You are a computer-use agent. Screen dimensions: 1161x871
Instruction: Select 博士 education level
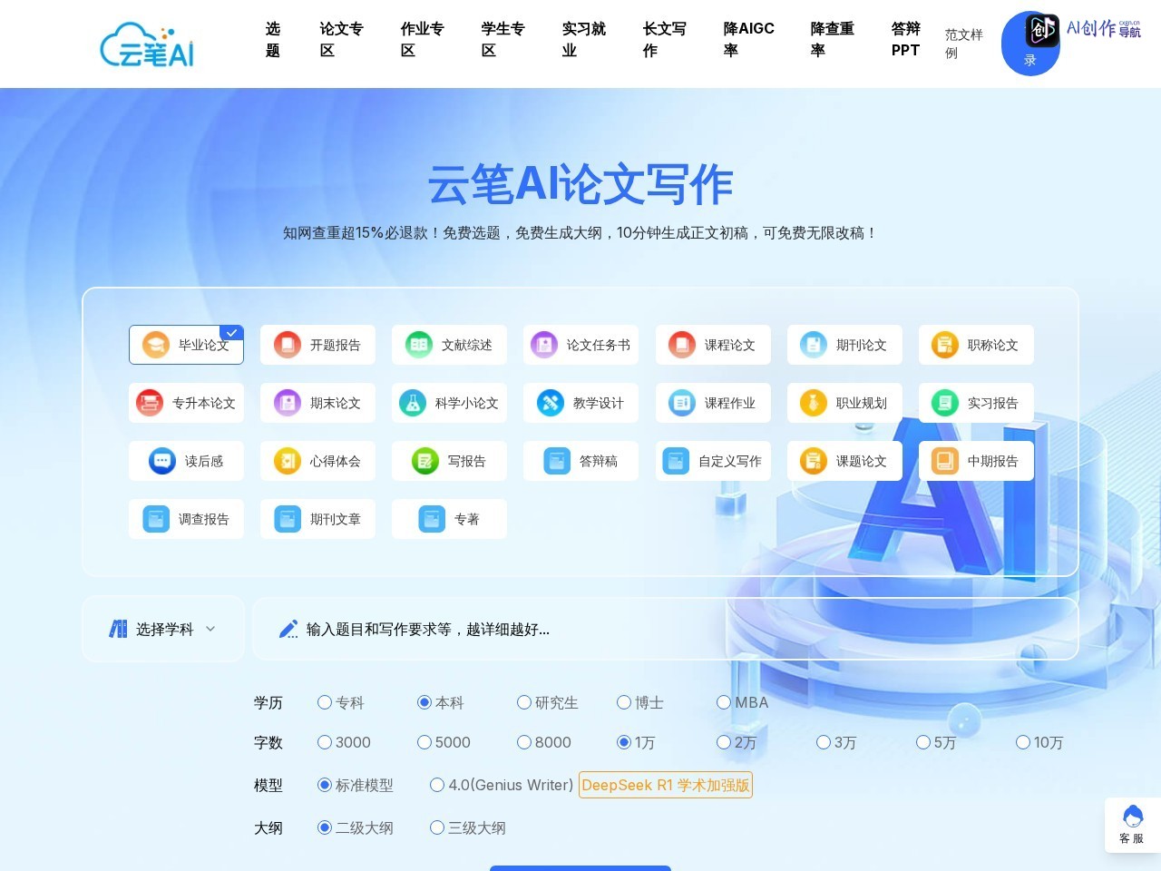(624, 702)
